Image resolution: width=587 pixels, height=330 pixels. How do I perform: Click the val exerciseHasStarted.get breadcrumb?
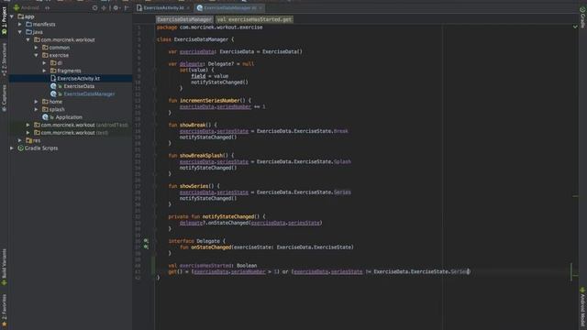click(x=254, y=19)
